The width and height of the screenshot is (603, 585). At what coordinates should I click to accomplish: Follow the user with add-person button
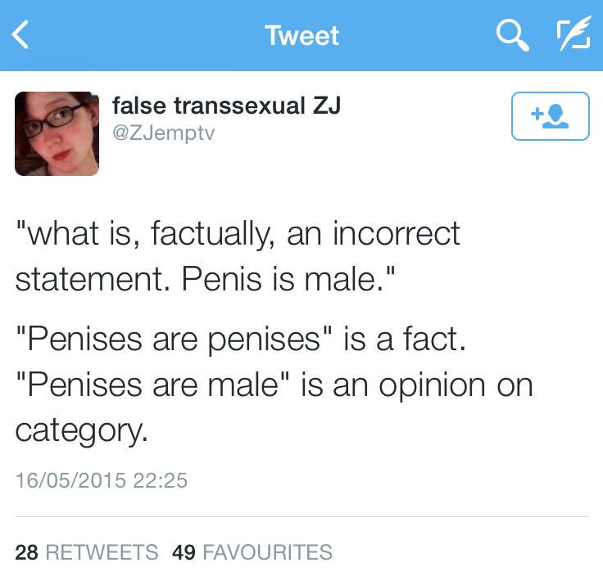pos(550,116)
